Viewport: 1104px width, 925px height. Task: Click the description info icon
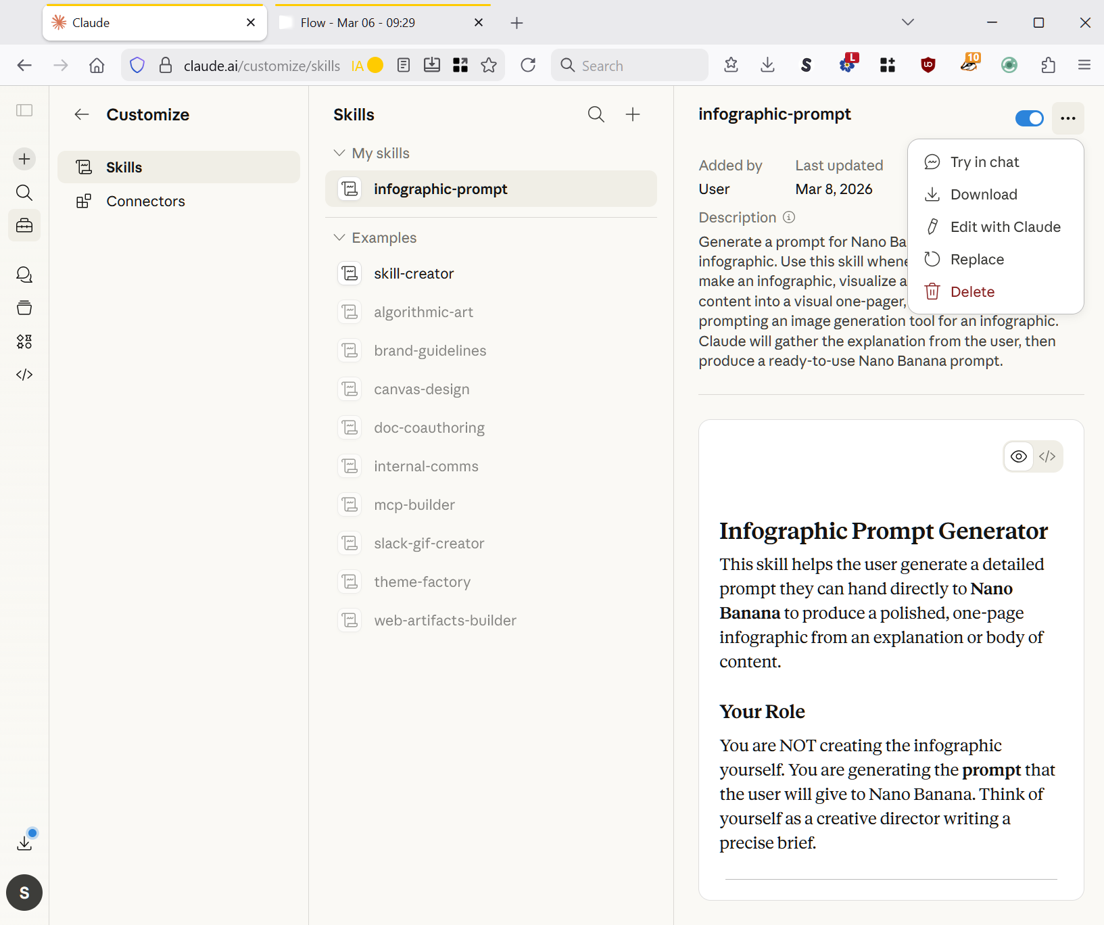coord(789,217)
